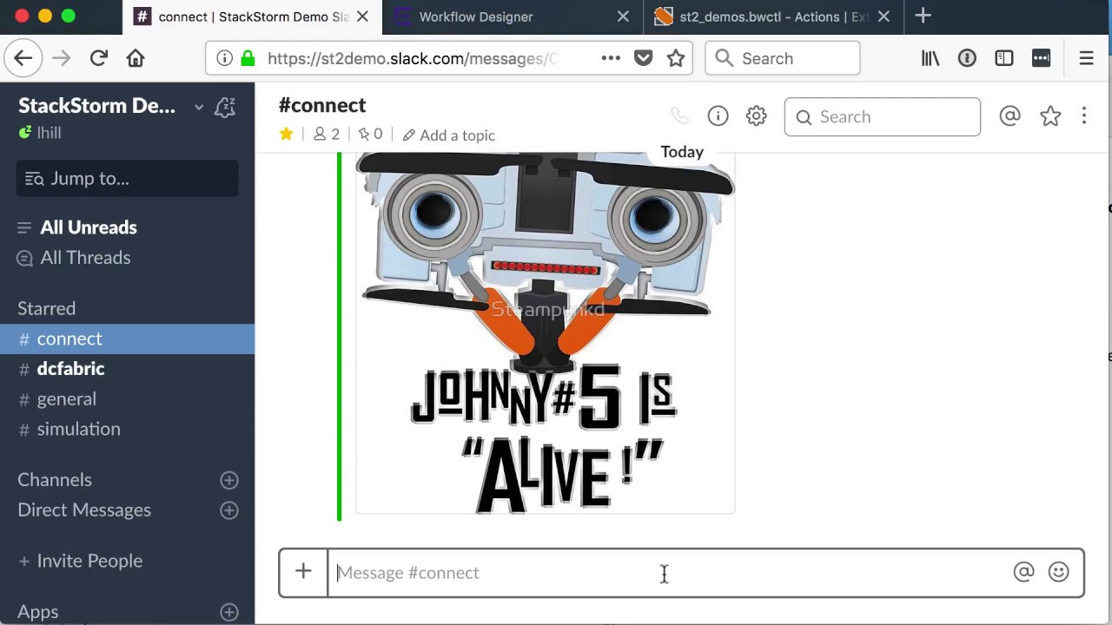Open a new browser tab
1112x625 pixels.
tap(923, 16)
